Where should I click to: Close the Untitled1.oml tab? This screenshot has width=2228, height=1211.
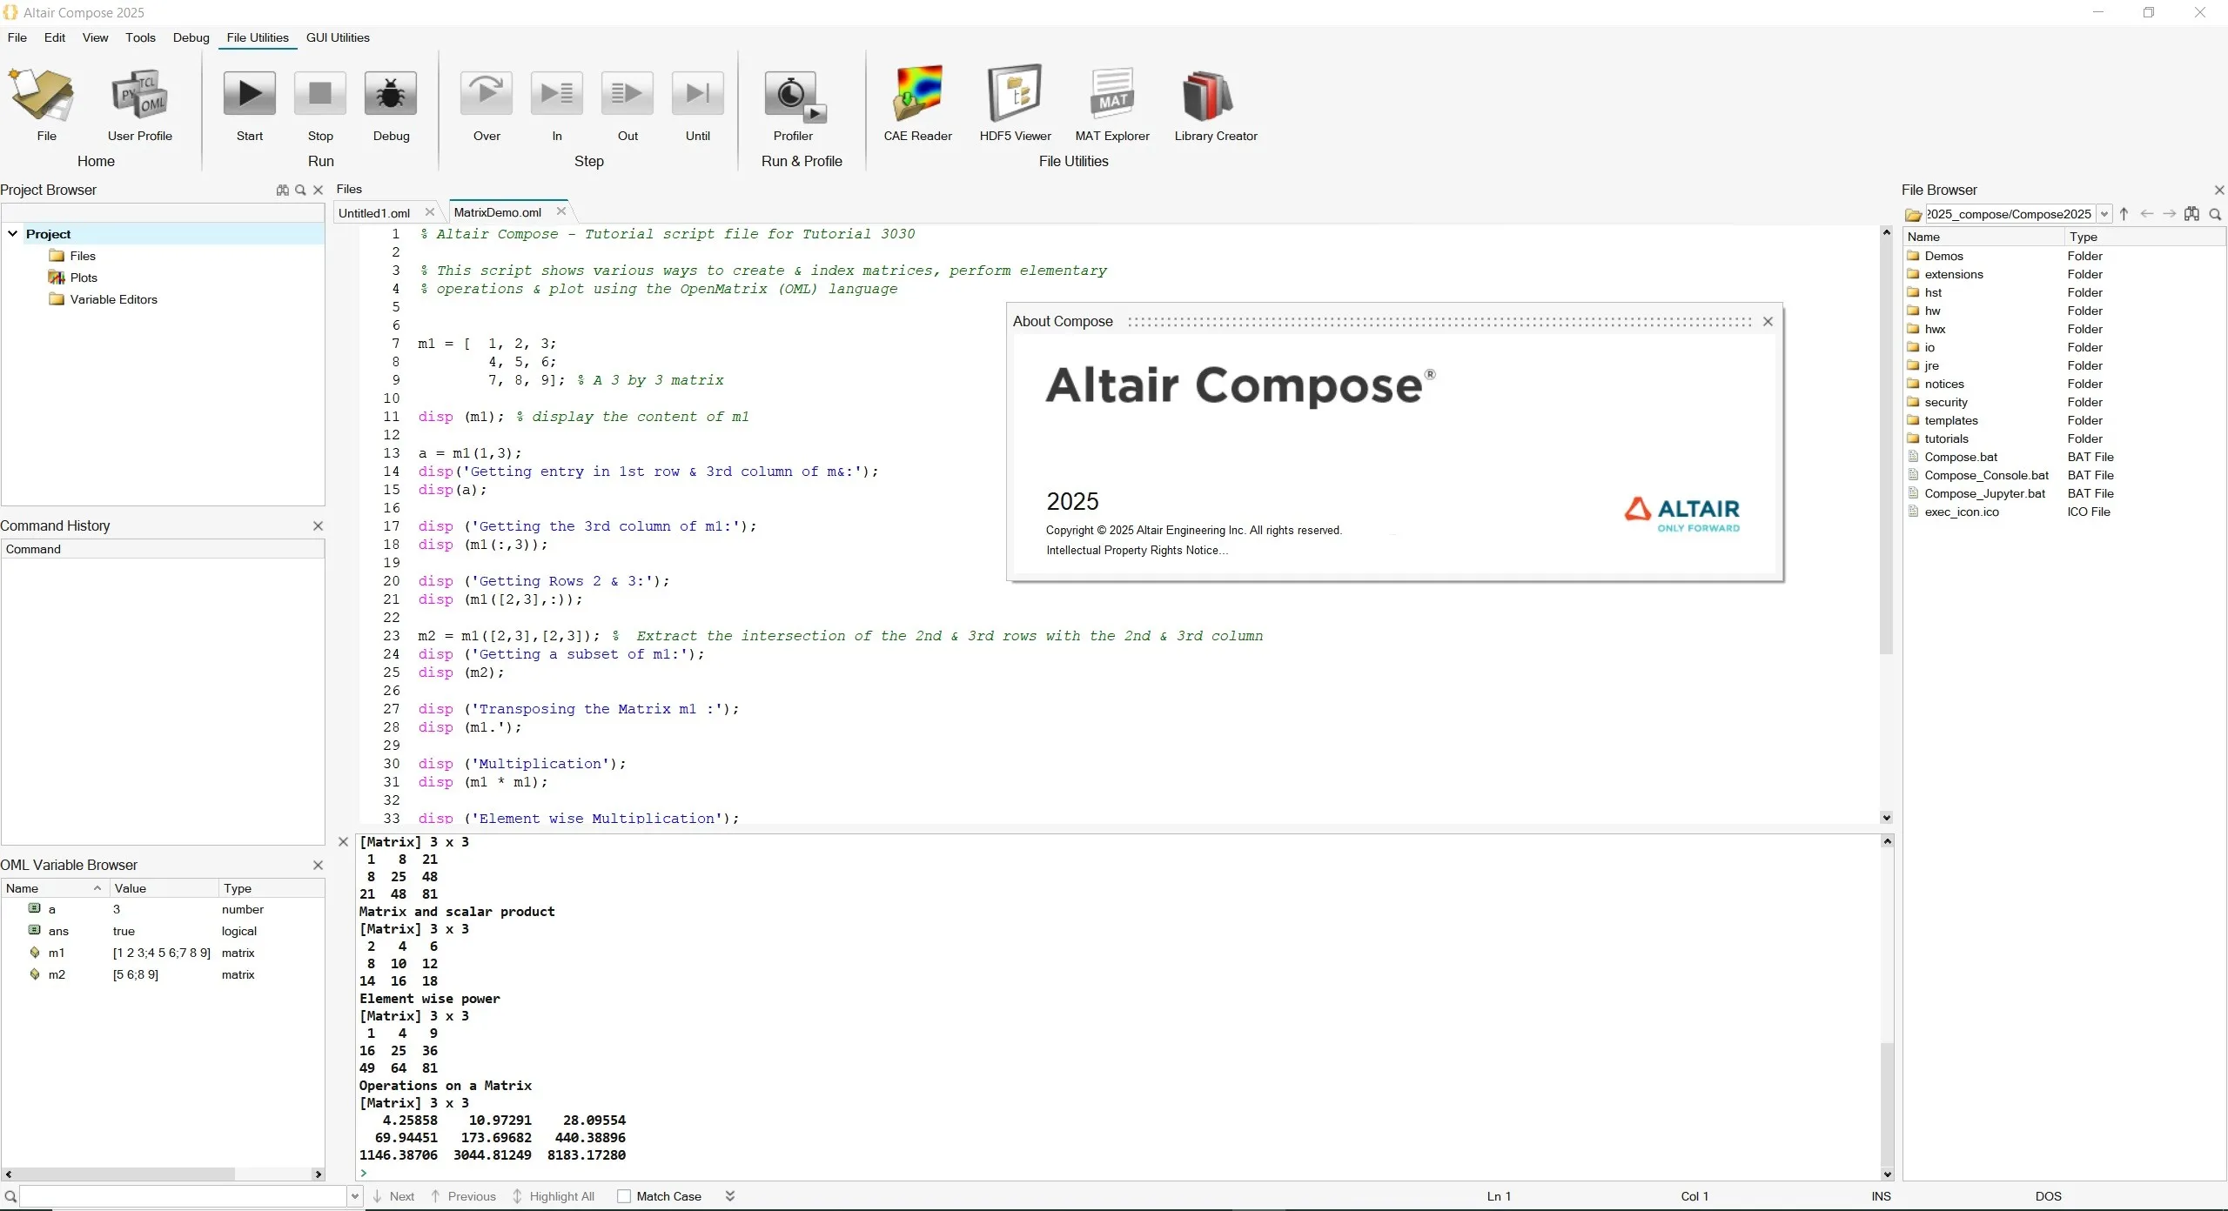[430, 212]
